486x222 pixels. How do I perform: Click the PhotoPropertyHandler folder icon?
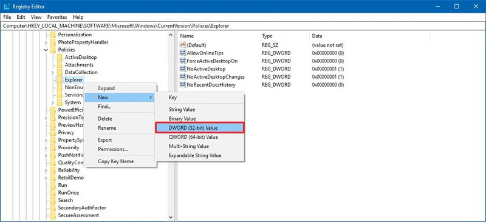(x=53, y=42)
